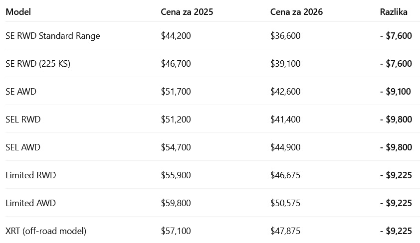The image size is (420, 243).
Task: Click the Model column header
Action: (18, 12)
